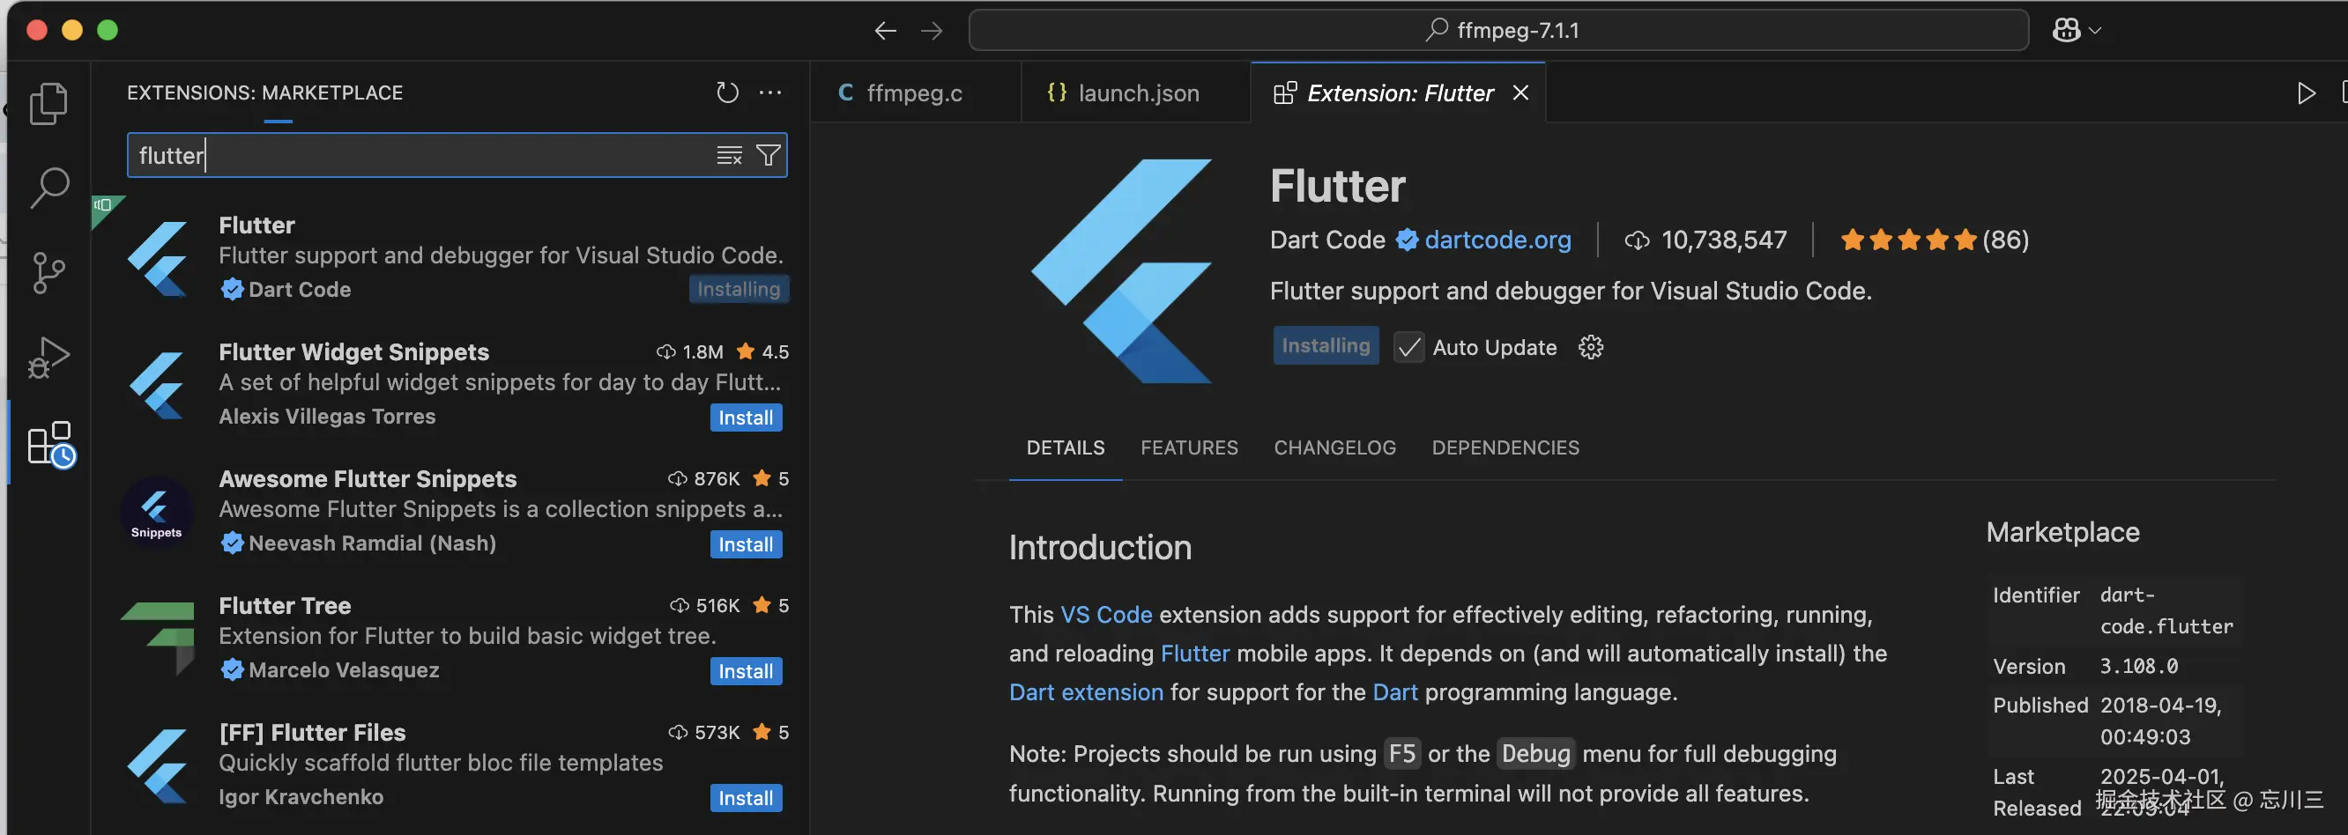Screen dimensions: 2348x835
Task: Click the large Flutter logo image
Action: tap(1121, 271)
